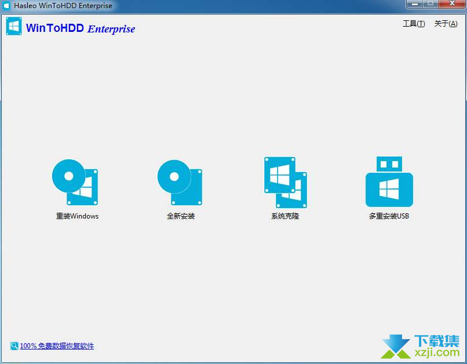Open the System Clone (系统克隆) icon
Screen dimensions: 467x364
click(x=285, y=183)
